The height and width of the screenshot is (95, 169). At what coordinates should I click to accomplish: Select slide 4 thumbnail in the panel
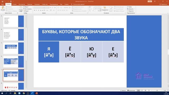[x=13, y=35]
